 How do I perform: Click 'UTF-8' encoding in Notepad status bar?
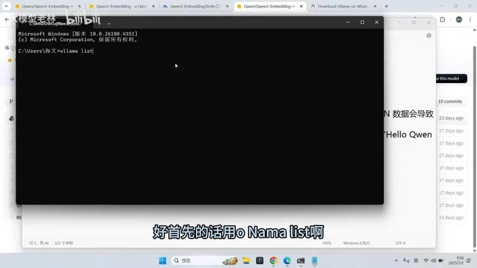400,243
